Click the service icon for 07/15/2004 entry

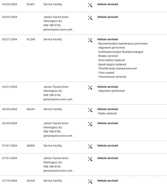click(90, 181)
